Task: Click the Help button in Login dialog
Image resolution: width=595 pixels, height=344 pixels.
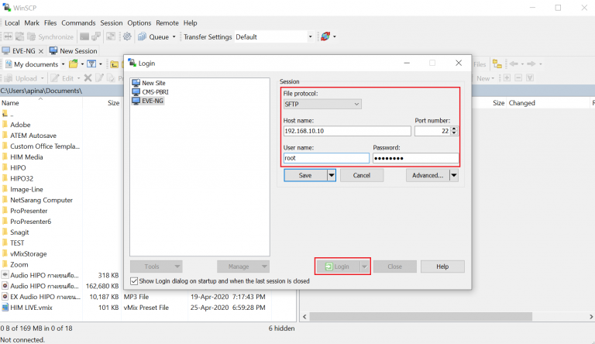Action: tap(442, 267)
